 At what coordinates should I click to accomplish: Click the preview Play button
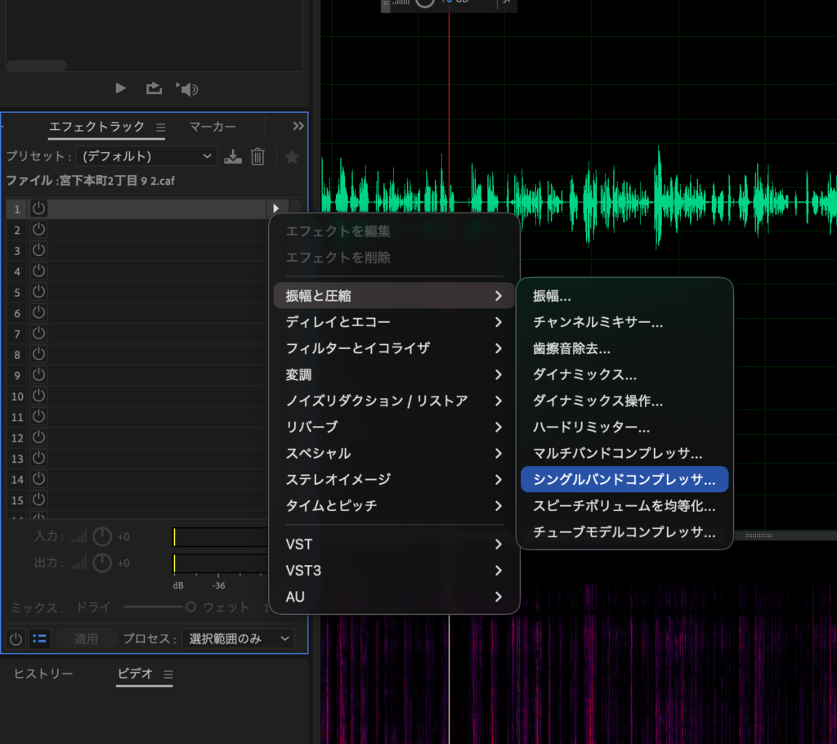tap(121, 88)
